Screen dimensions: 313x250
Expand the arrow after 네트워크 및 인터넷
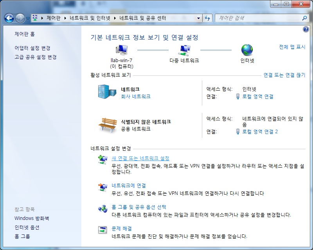point(115,18)
